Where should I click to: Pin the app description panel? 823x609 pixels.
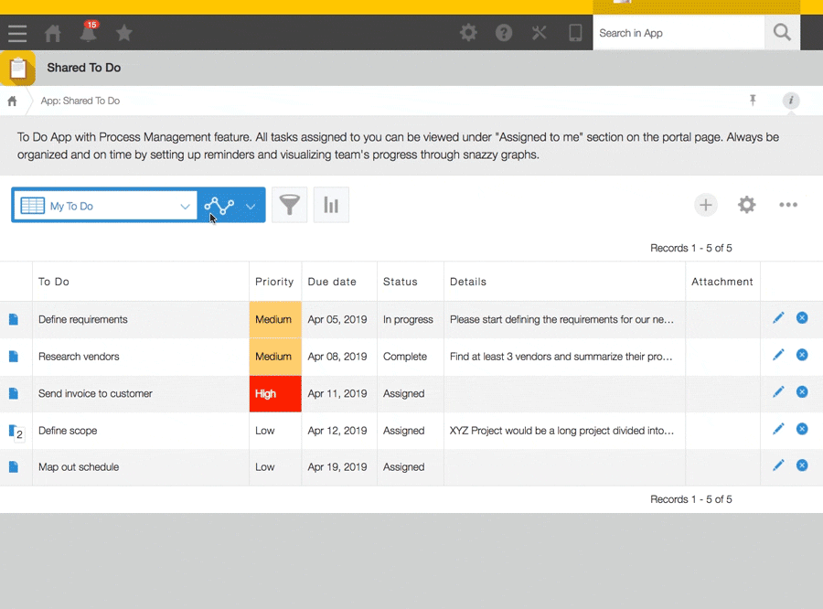coord(753,101)
